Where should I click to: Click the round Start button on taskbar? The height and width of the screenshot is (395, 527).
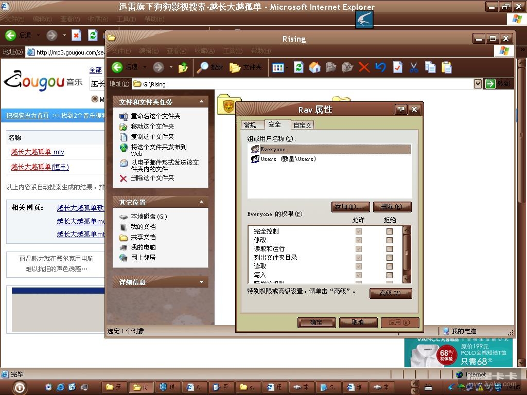(20, 388)
